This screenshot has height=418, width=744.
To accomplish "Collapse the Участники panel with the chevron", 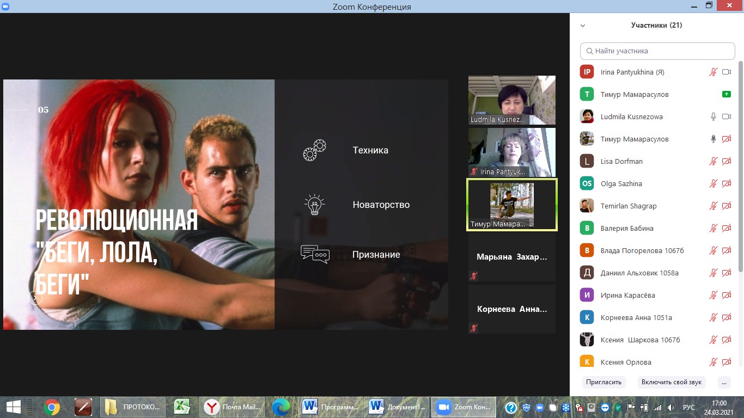I will pos(583,26).
